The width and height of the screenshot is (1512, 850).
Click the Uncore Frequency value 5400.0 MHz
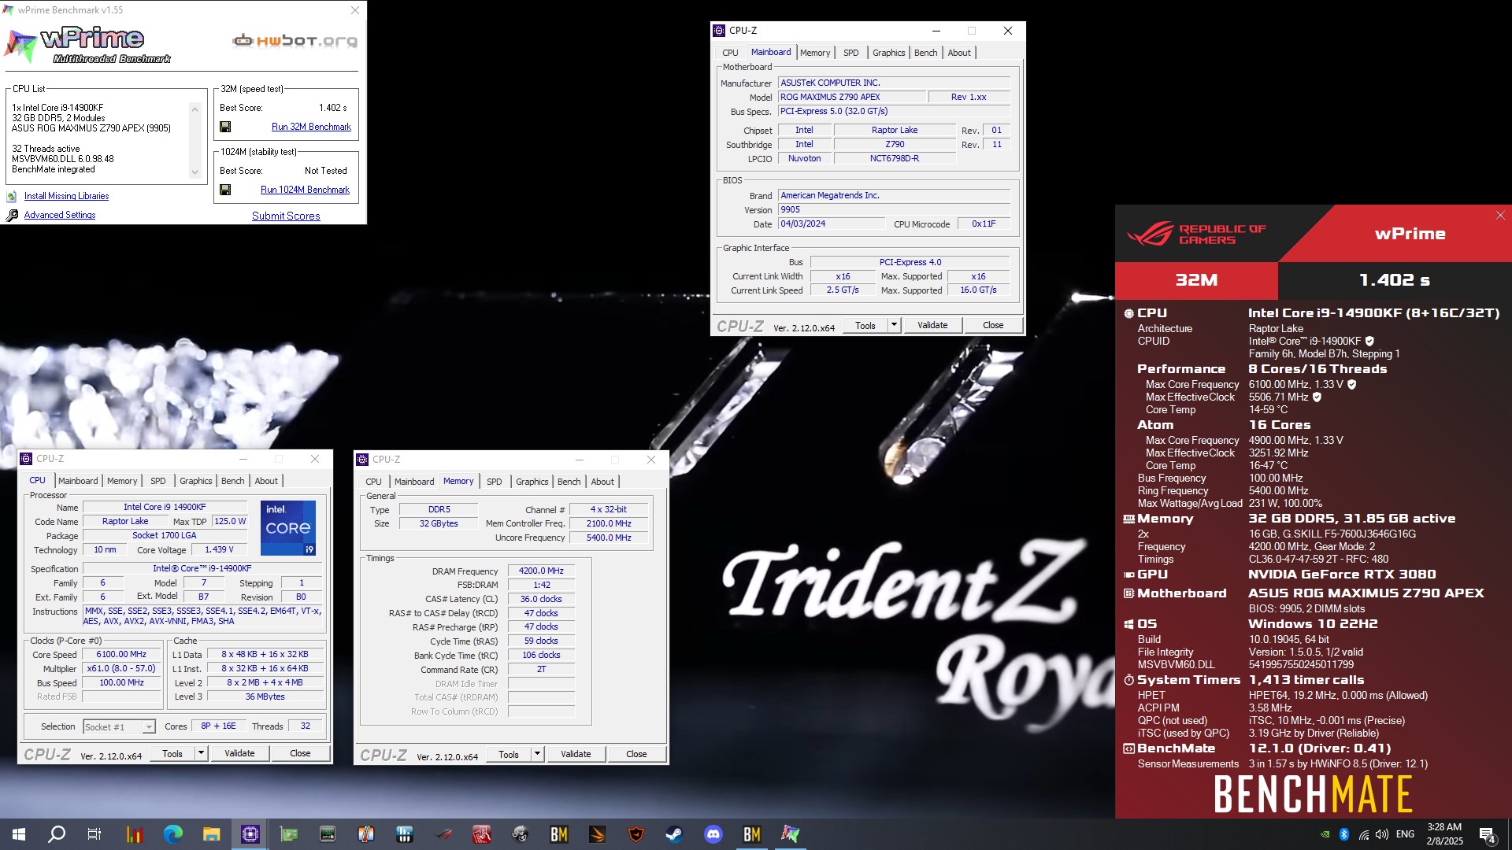coord(609,538)
